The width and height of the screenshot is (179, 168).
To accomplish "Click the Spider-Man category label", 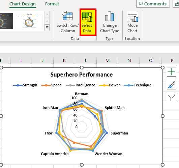I will pyautogui.click(x=115, y=108).
